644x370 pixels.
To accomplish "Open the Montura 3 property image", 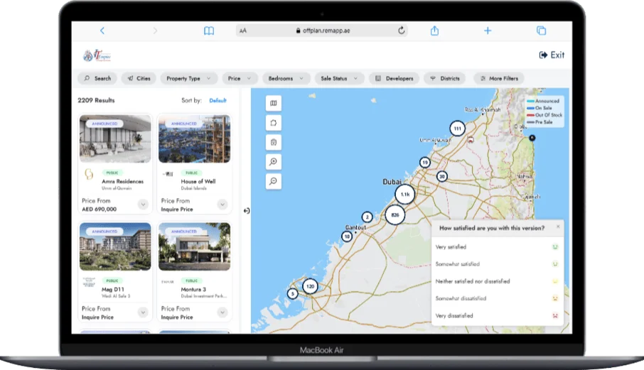I will tap(195, 246).
